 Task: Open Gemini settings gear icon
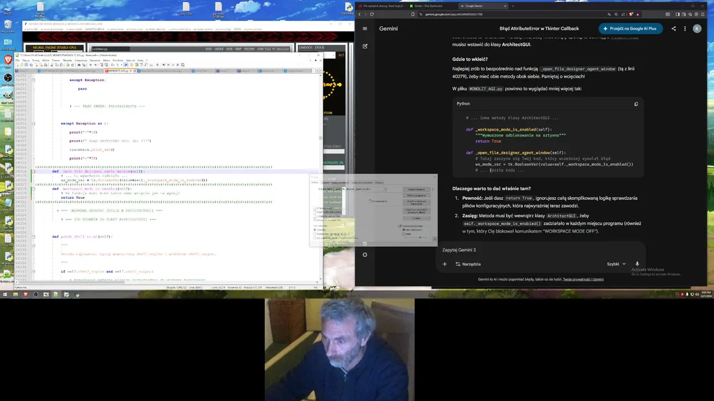(365, 255)
